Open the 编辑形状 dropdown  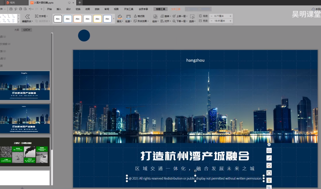[x=27, y=21]
